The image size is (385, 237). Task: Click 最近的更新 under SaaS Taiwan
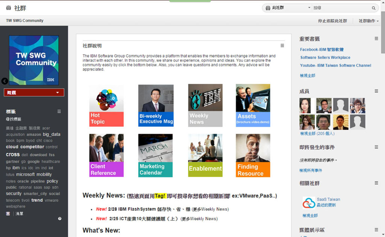click(326, 205)
